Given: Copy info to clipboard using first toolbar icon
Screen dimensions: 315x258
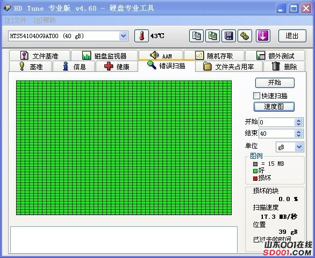Looking at the screenshot, I should 196,36.
